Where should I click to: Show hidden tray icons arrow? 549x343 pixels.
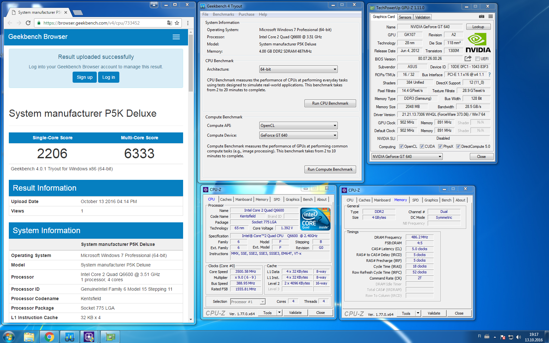[x=495, y=337]
